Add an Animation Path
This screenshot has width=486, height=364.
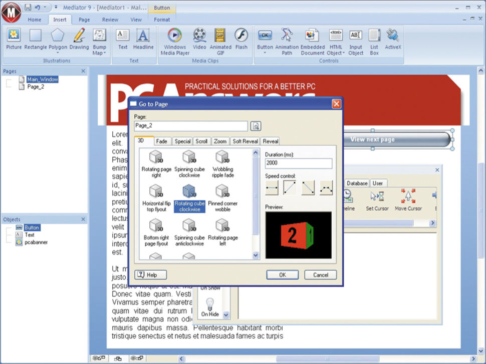pyautogui.click(x=287, y=41)
